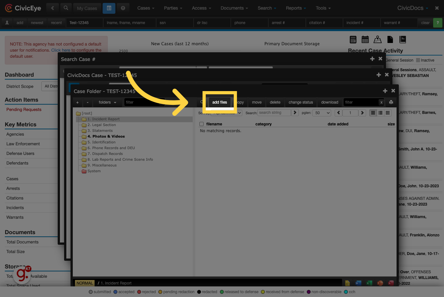444x297 pixels.
Task: Click the submitted status color dot
Action: coord(91,292)
